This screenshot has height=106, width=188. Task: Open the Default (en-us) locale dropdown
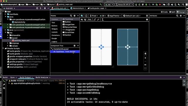(x=132, y=16)
